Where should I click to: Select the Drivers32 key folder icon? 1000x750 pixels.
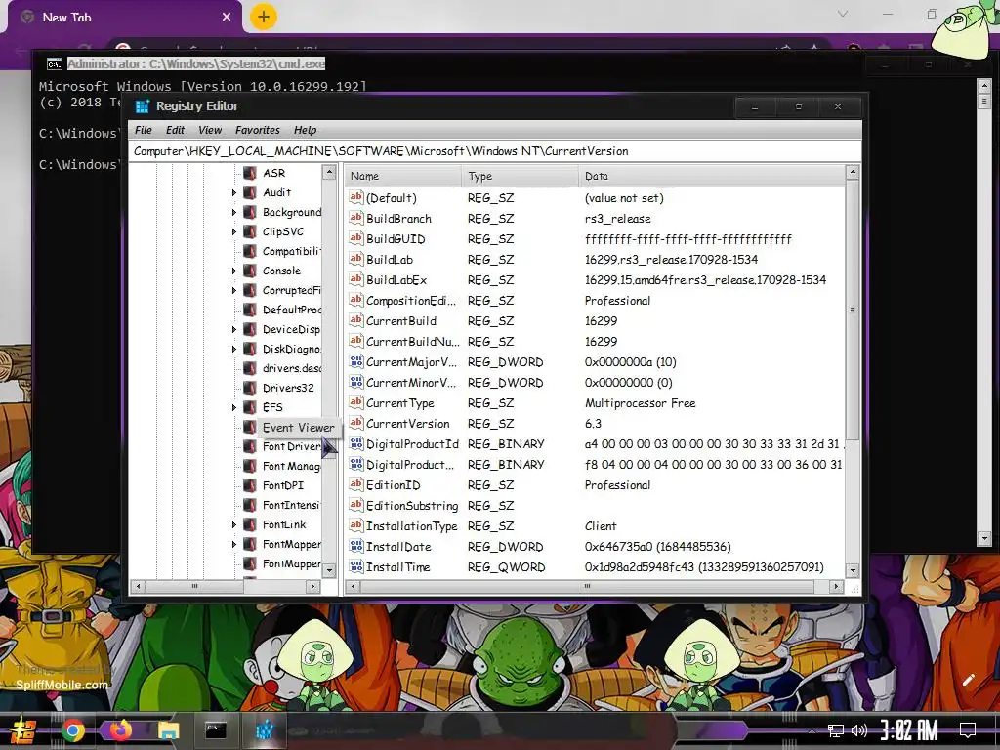(x=250, y=388)
